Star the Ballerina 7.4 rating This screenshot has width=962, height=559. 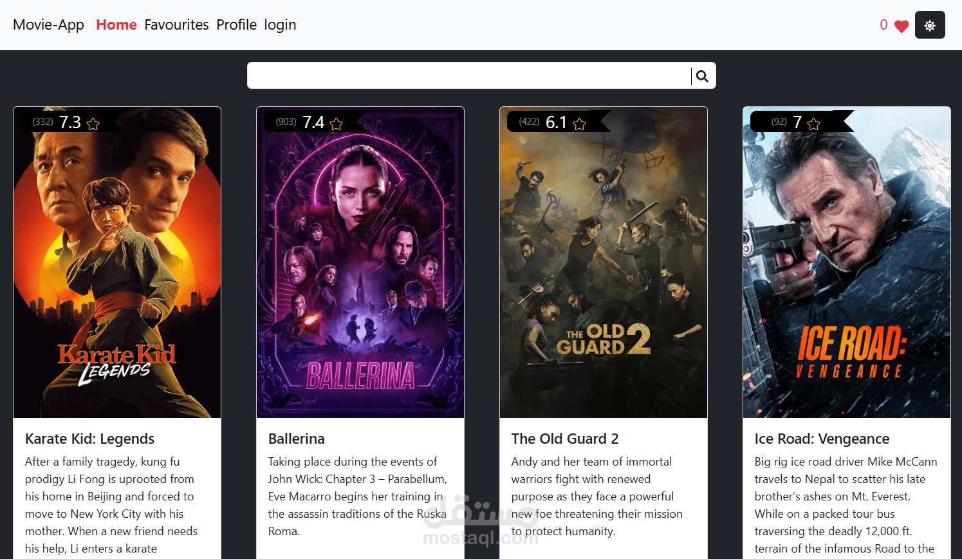[337, 124]
